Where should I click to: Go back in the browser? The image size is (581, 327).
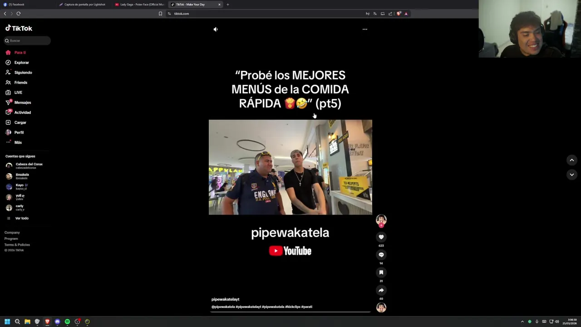tap(5, 14)
